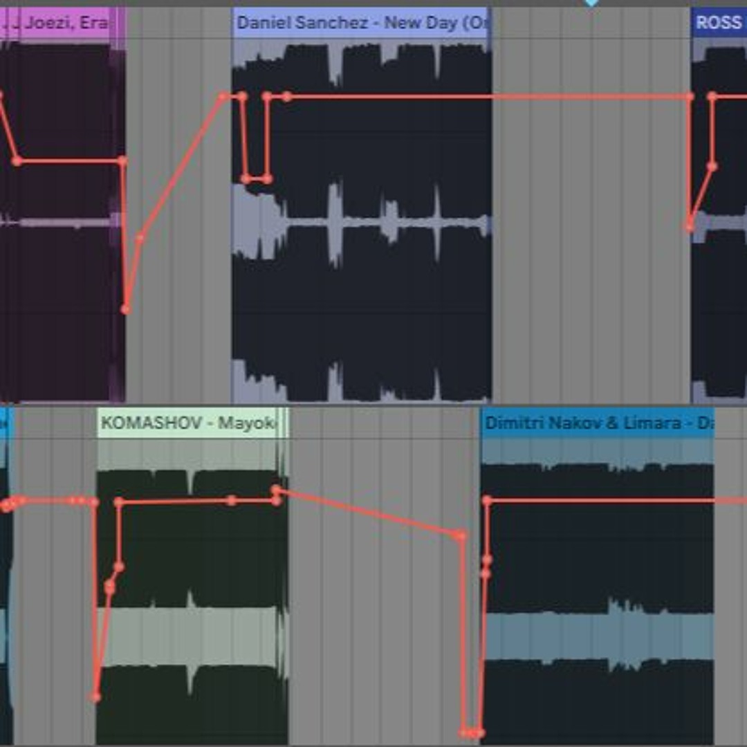Click the cyan playhead marker above the tracks

591,3
